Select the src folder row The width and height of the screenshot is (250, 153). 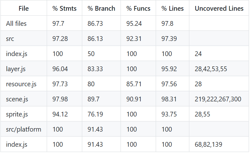coord(125,38)
